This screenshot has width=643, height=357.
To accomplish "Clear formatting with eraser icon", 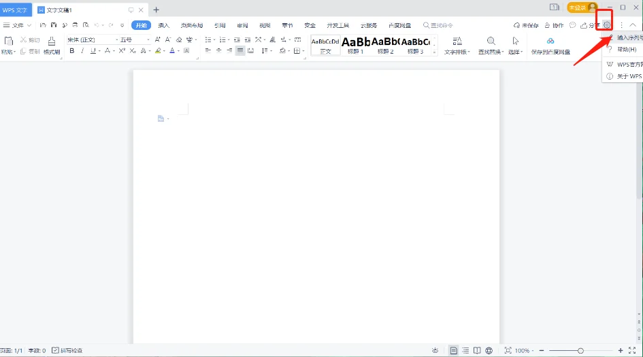I will coord(179,39).
